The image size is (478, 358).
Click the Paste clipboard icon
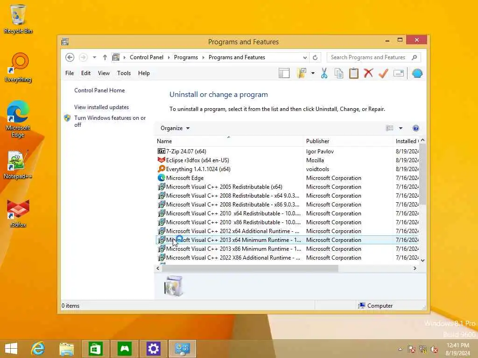point(354,73)
